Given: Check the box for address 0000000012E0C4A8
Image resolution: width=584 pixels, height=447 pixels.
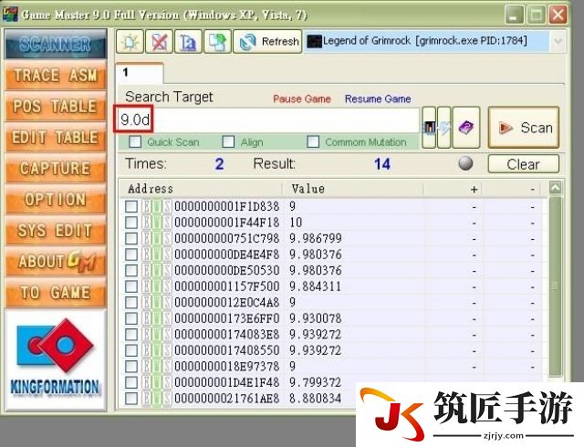Looking at the screenshot, I should [131, 303].
